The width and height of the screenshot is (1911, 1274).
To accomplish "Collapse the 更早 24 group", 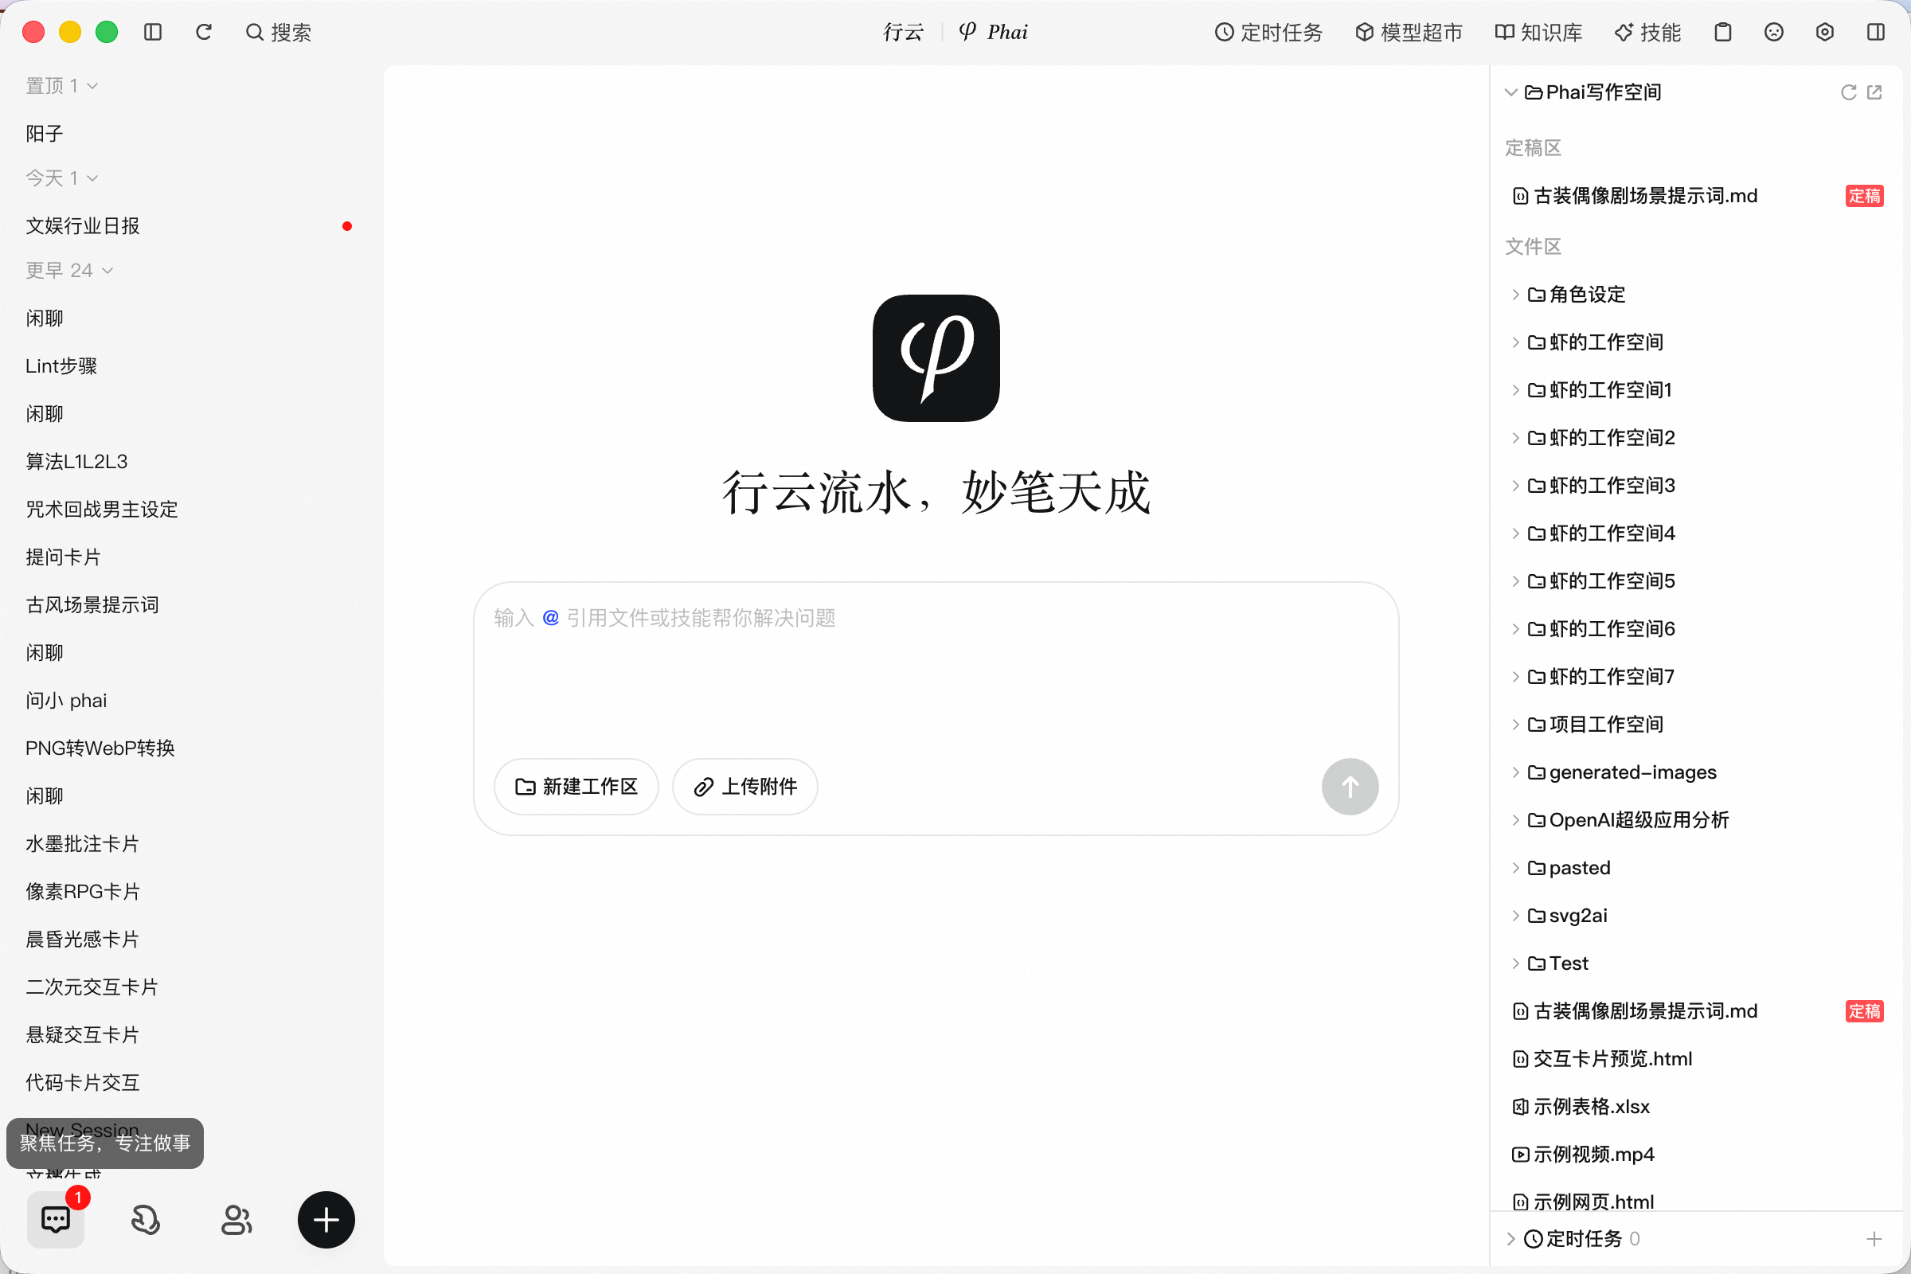I will (x=69, y=271).
